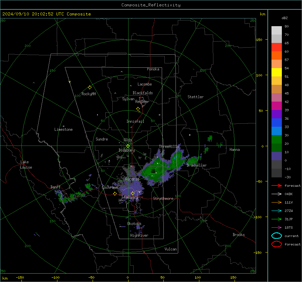Click the Composite_Reflectivity title text

[x=151, y=5]
